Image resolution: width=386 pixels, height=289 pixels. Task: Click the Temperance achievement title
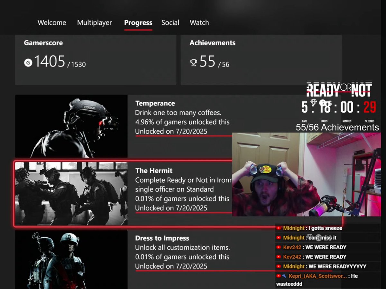(155, 104)
